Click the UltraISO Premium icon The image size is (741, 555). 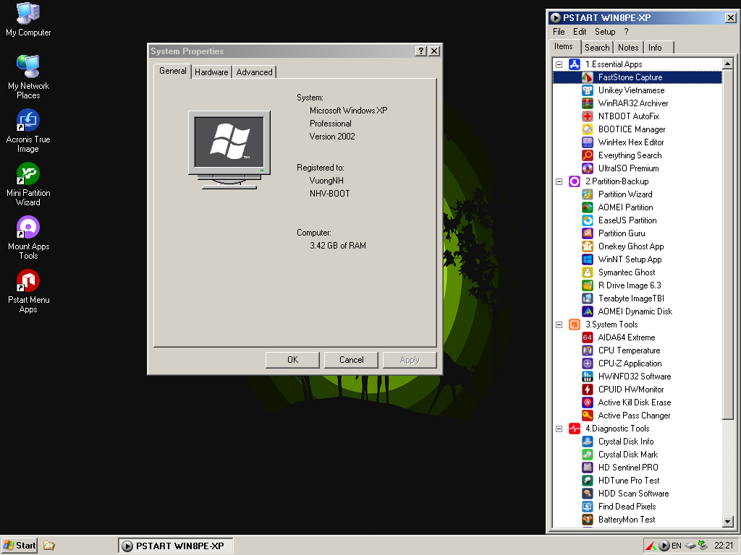tap(587, 168)
